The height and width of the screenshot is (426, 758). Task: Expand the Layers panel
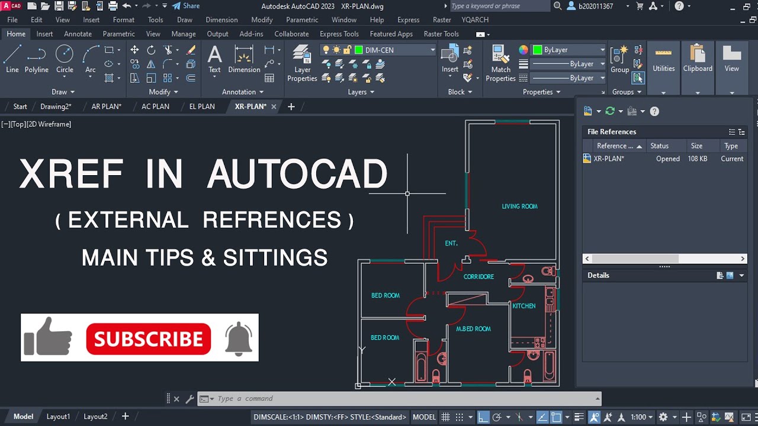click(361, 92)
